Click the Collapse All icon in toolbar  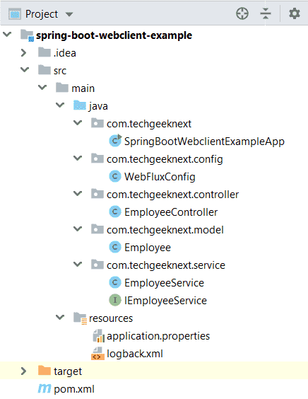pyautogui.click(x=266, y=13)
